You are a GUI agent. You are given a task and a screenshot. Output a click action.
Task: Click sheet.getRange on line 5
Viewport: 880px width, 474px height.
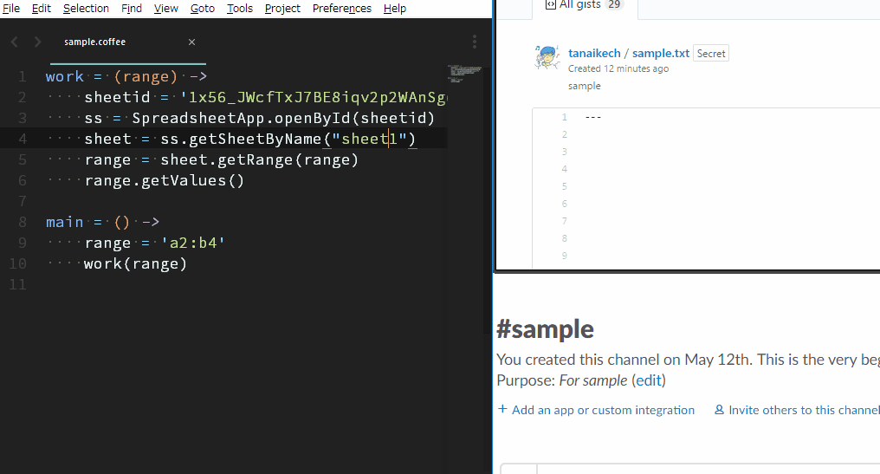pos(227,159)
